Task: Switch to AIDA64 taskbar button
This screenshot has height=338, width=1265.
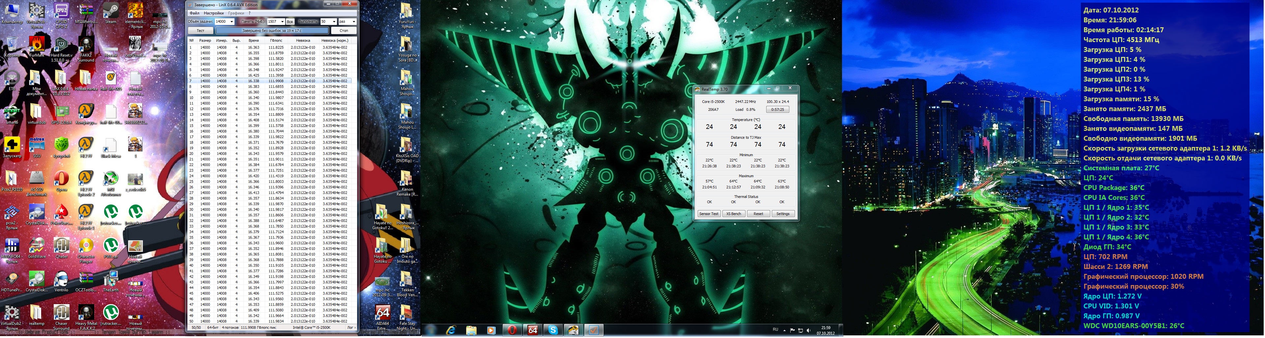Action: (533, 331)
